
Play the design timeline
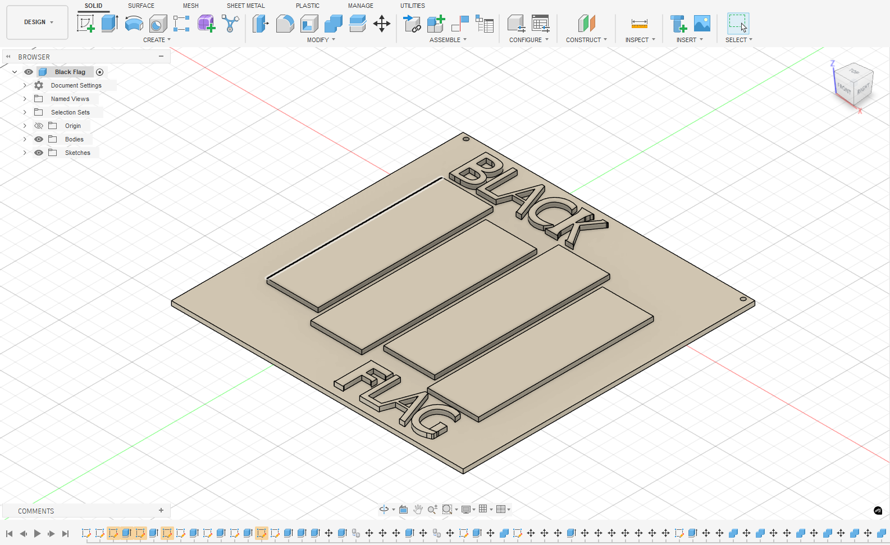pos(37,533)
